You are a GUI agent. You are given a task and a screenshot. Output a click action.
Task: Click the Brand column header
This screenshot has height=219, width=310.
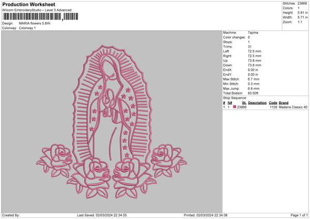(x=284, y=103)
